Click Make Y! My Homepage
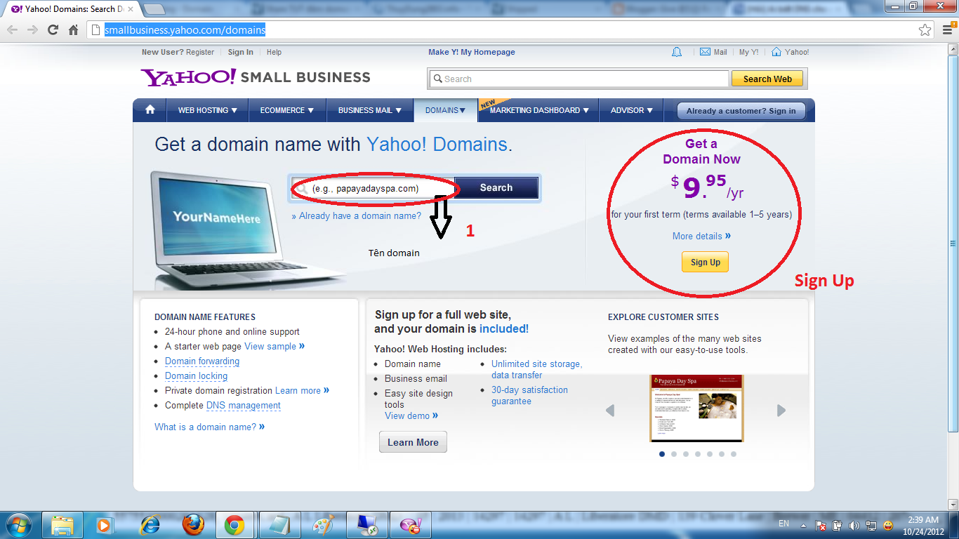Screen dimensions: 959x539 472,52
